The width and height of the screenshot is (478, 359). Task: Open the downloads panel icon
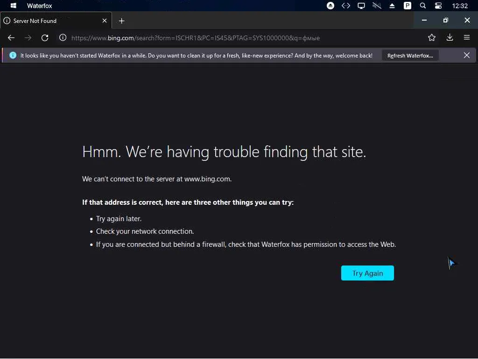click(x=450, y=37)
